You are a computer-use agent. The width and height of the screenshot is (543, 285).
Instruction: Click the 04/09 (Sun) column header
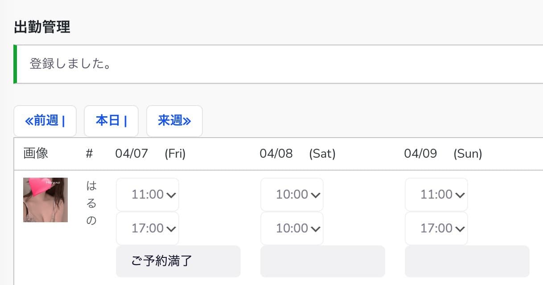point(443,154)
